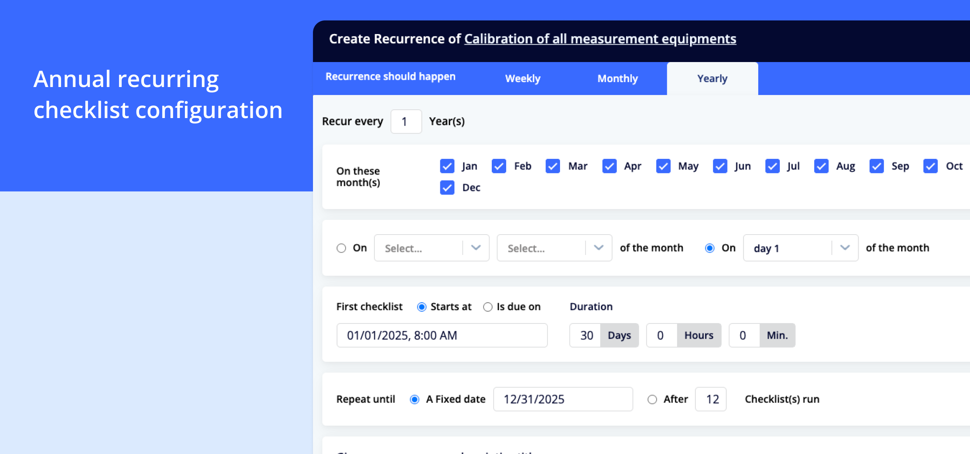
Task: Uncheck the Jan month checkbox
Action: pos(447,166)
